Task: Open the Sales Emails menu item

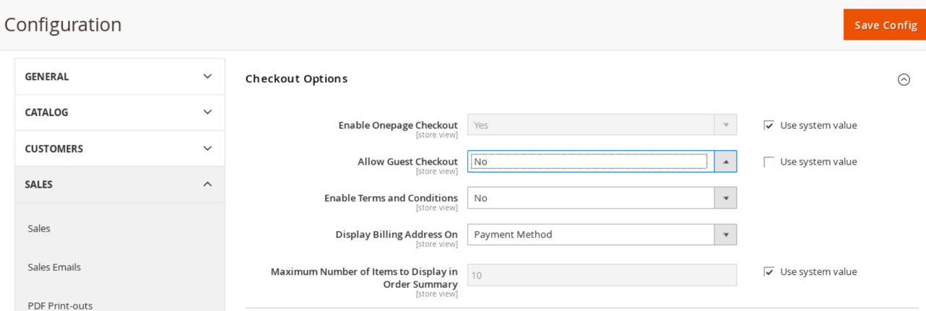Action: [x=54, y=267]
